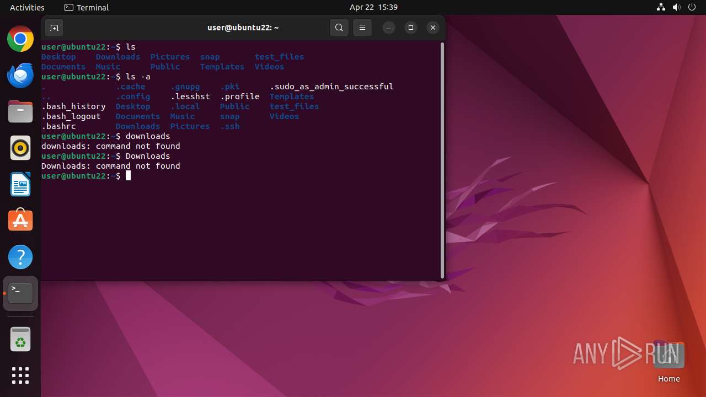Screen dimensions: 706x397
Task: Click the title 'user@ubuntu22: ~'
Action: tap(243, 28)
